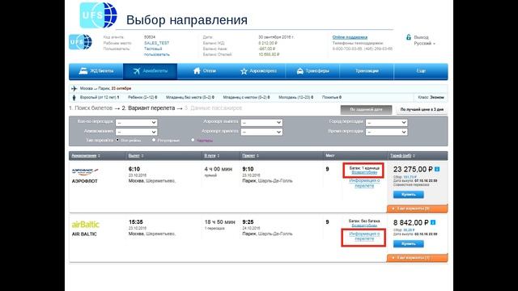Click the Возврат/обмен link in Air Baltic row
The width and height of the screenshot is (518, 291).
coord(364,226)
